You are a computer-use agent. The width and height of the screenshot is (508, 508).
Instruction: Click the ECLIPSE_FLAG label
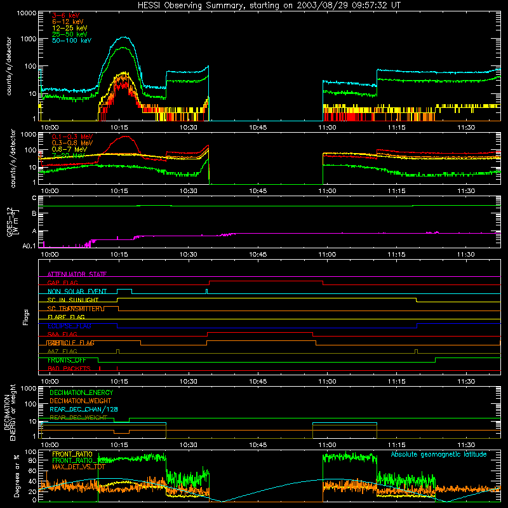coord(69,326)
